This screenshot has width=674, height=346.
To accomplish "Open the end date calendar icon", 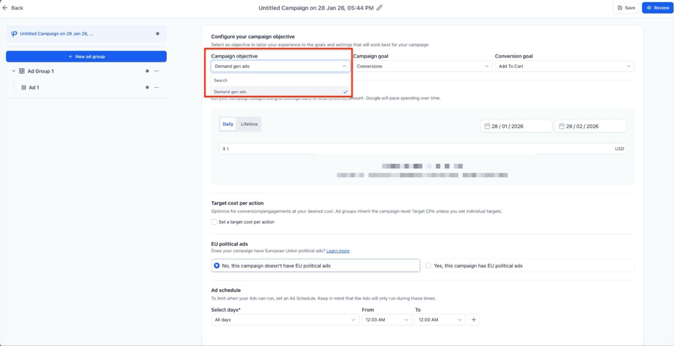I will (561, 126).
